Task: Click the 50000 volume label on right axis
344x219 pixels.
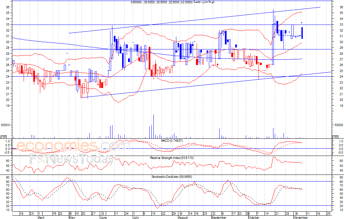Action: click(339, 125)
